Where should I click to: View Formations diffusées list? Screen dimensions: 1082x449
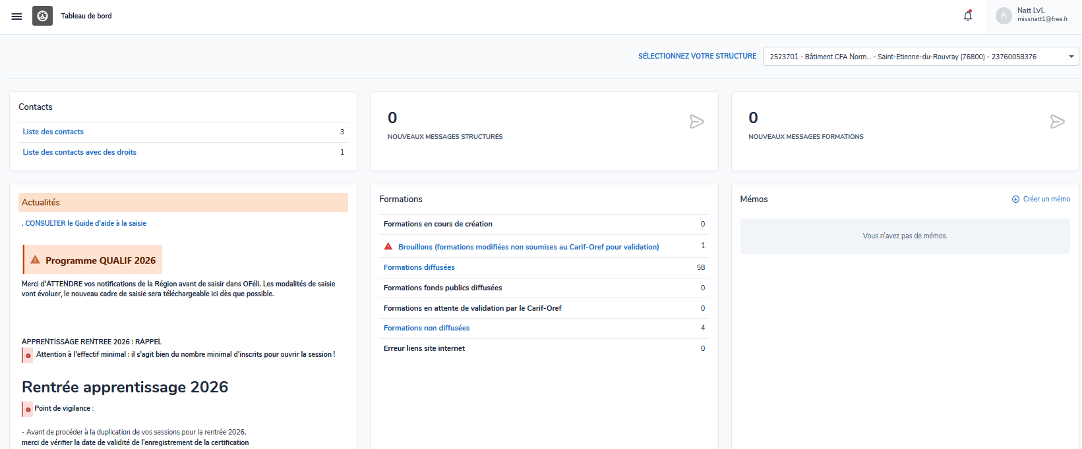[x=419, y=267]
